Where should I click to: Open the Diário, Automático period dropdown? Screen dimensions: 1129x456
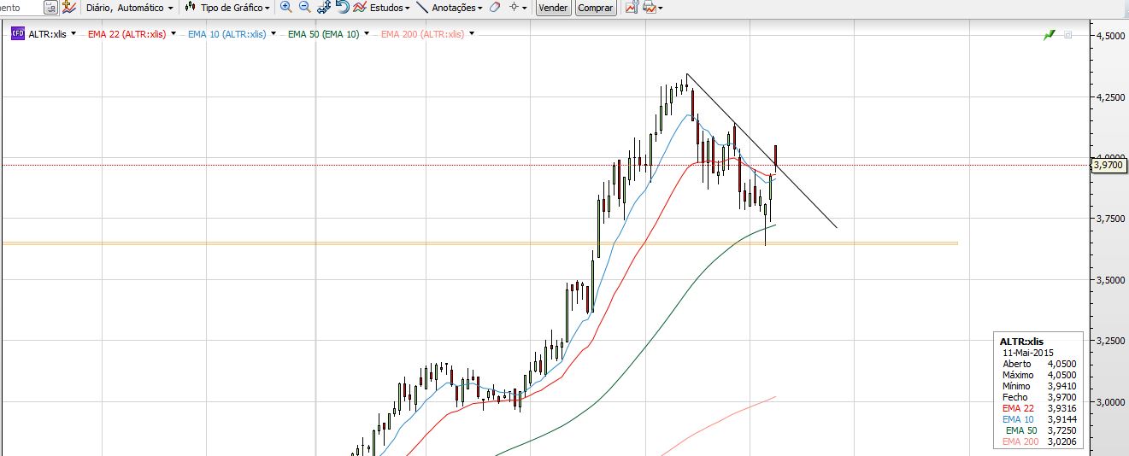pos(128,8)
